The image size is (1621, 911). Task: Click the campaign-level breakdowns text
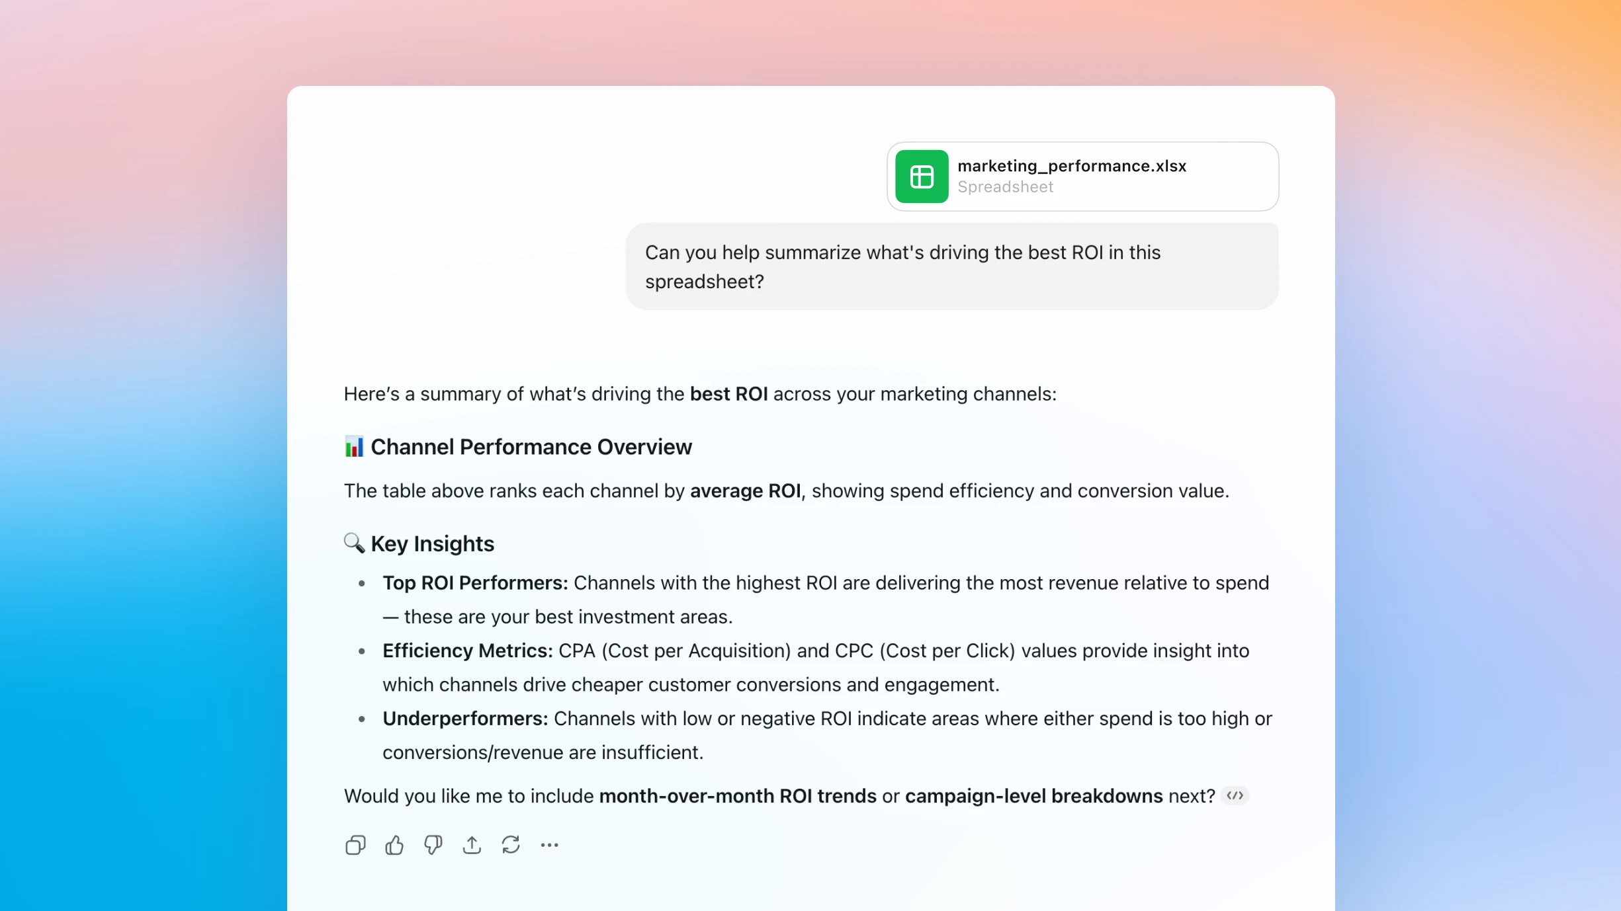1033,796
